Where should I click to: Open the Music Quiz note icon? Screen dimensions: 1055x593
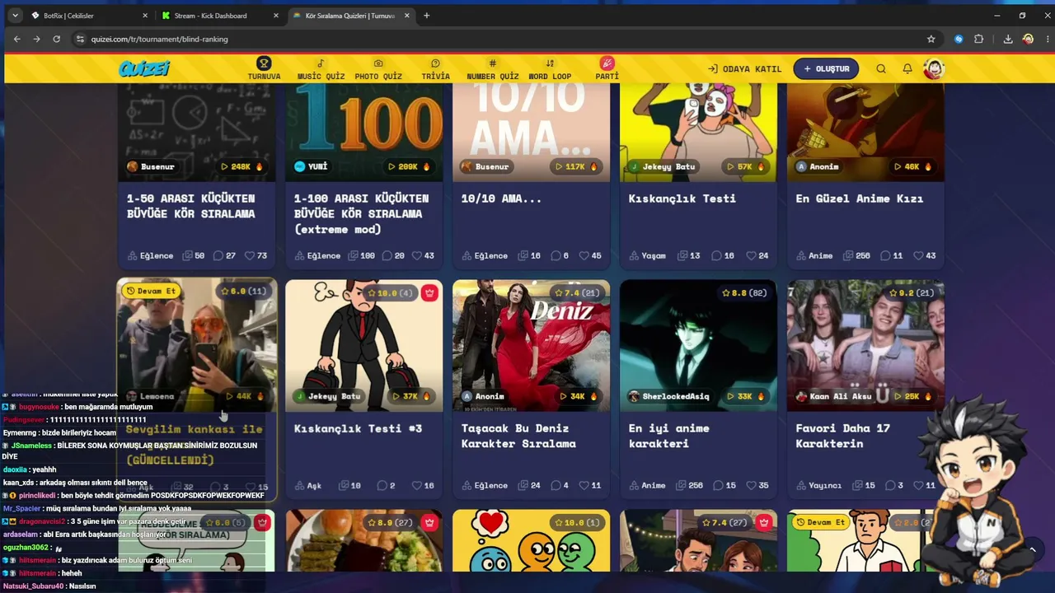321,63
